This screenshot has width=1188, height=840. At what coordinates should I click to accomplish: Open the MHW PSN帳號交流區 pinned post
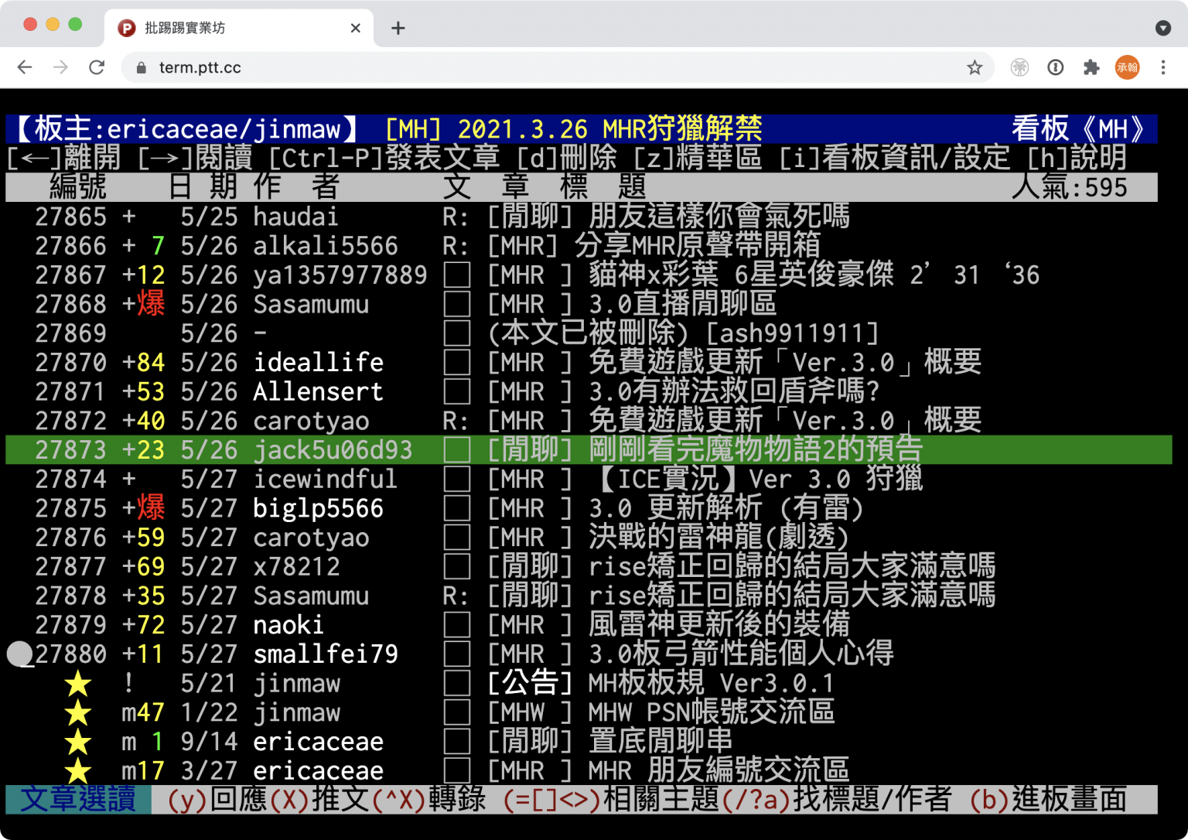pos(661,712)
